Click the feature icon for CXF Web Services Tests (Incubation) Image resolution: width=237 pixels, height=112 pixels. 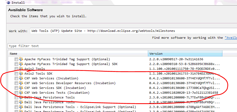pyautogui.click(x=21, y=93)
